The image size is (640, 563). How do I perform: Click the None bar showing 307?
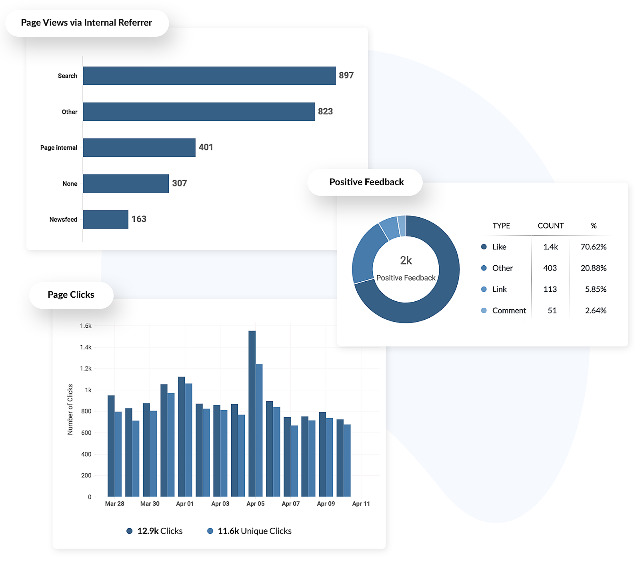click(x=126, y=184)
